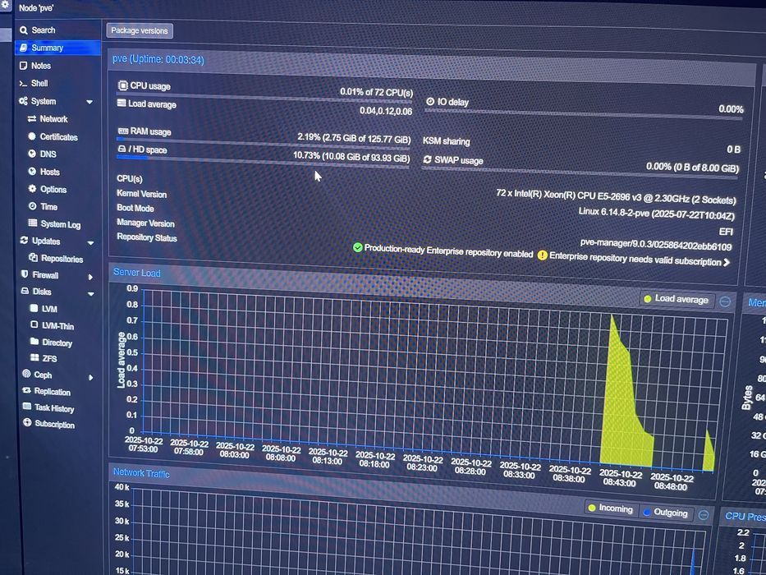Click Network Traffic chart undo-zoom button
This screenshot has width=766, height=575.
point(704,514)
